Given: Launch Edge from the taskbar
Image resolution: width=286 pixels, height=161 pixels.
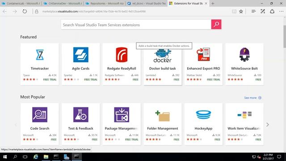Looking at the screenshot, I should click(36, 157).
